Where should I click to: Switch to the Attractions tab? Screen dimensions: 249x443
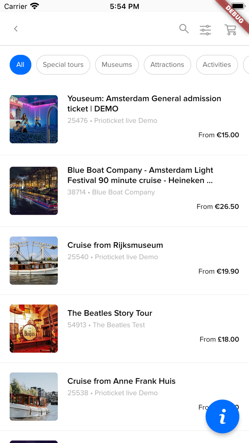click(x=167, y=65)
